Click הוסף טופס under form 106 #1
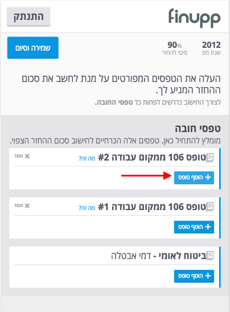Viewport: 230px width, 312px height. point(194,227)
